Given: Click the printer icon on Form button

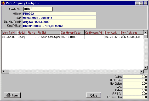Looking at the screenshot, I should click(8, 95).
